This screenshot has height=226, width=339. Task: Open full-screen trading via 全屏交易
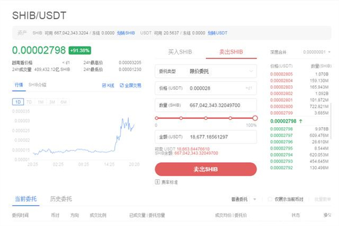coord(131,85)
